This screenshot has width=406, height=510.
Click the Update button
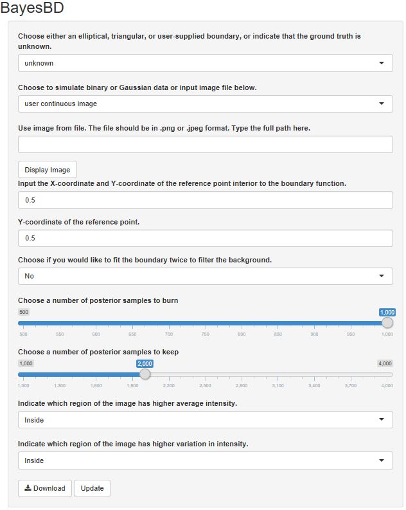click(92, 488)
